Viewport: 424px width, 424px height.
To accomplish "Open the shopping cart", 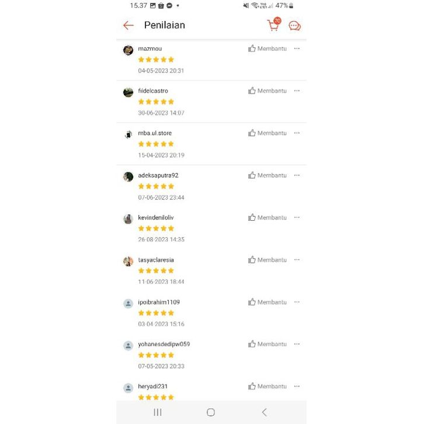I will pyautogui.click(x=273, y=25).
